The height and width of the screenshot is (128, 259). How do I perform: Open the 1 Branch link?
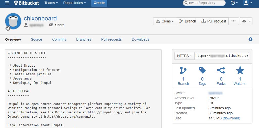click(x=183, y=81)
